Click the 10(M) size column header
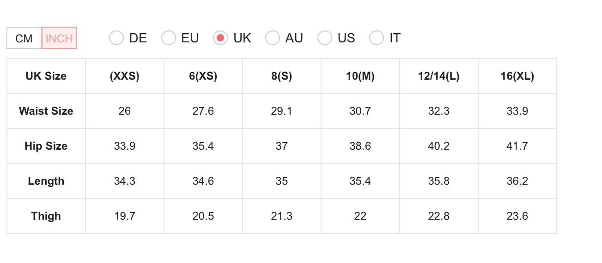 click(x=360, y=76)
